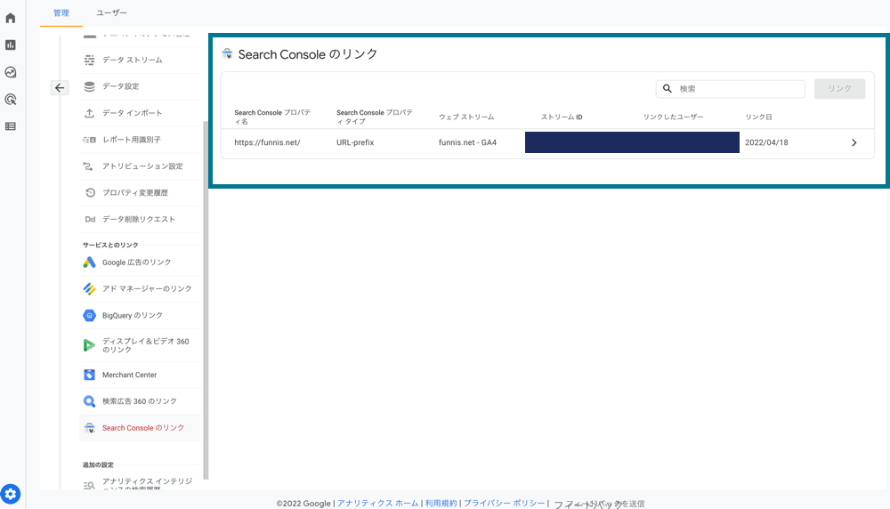This screenshot has width=890, height=509.
Task: Click the データ インポート upload icon
Action: pos(90,113)
